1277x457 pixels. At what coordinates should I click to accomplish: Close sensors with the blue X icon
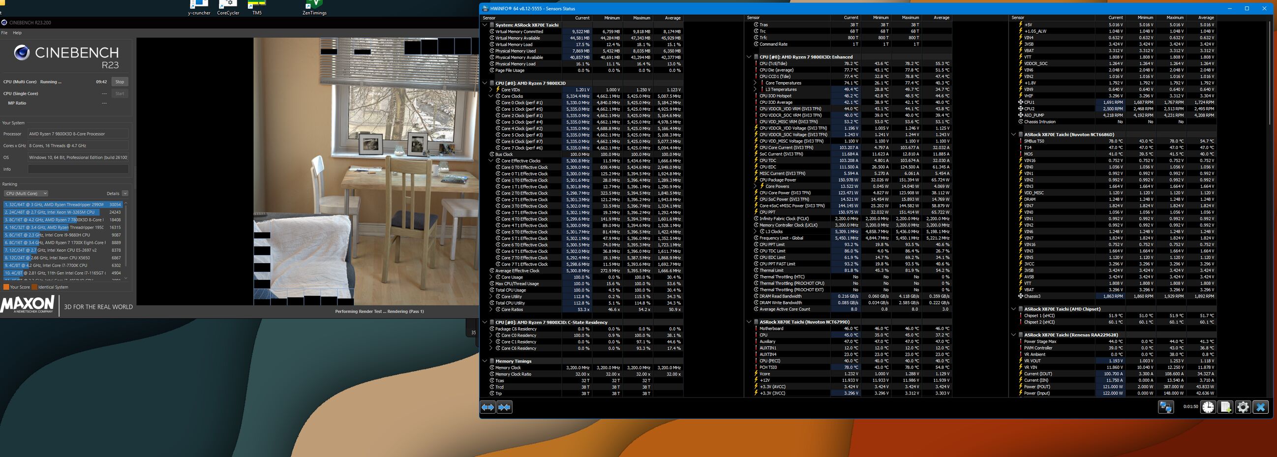click(x=1261, y=407)
